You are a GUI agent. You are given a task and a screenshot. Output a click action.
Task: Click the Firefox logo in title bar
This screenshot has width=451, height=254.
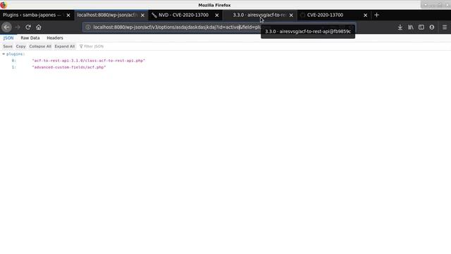[4, 5]
